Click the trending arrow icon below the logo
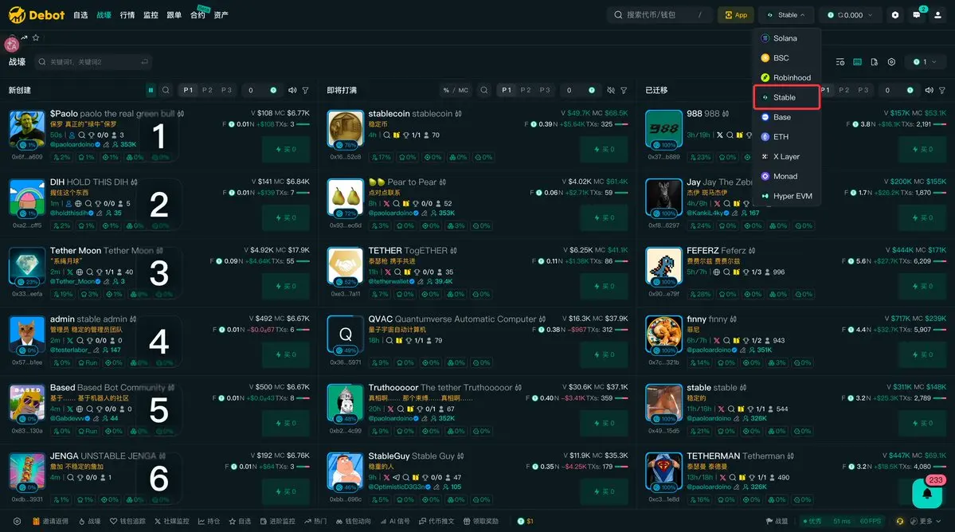Viewport: 955px width, 532px height. tap(25, 37)
